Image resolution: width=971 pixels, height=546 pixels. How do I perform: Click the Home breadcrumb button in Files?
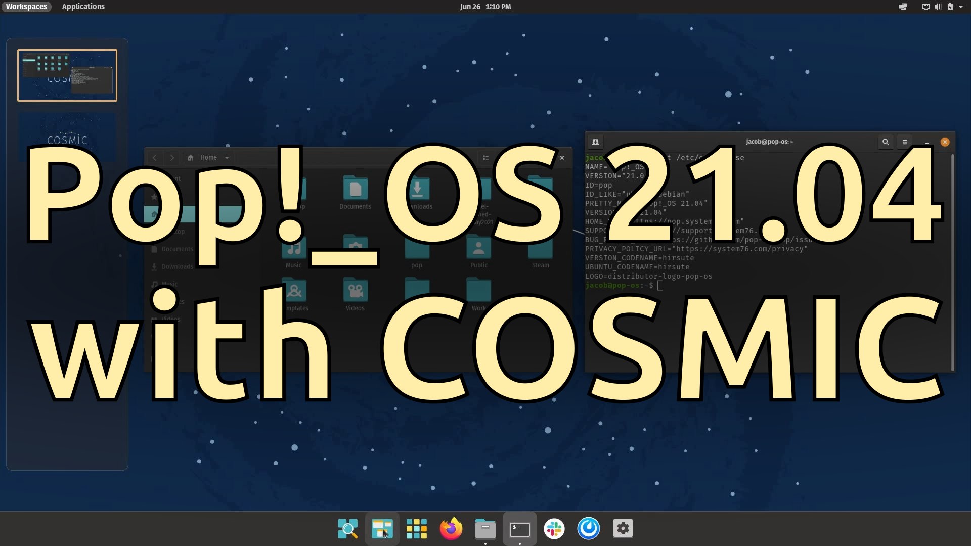pyautogui.click(x=203, y=157)
